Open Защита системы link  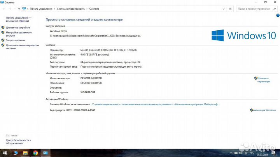point(15,40)
